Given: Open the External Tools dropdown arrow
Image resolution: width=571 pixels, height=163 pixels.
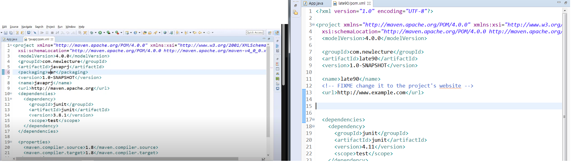Looking at the screenshot, I should (x=121, y=33).
